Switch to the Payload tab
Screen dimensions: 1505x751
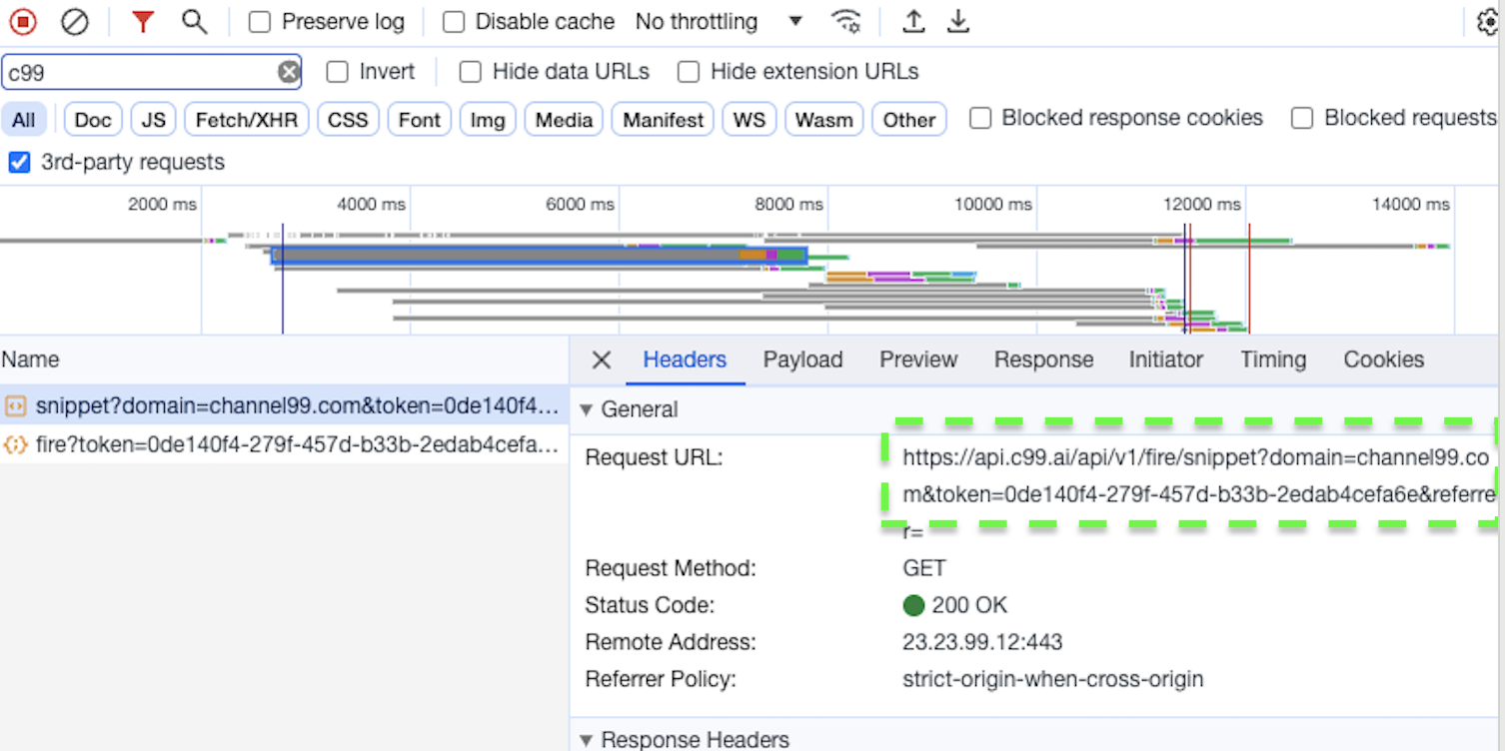coord(803,360)
